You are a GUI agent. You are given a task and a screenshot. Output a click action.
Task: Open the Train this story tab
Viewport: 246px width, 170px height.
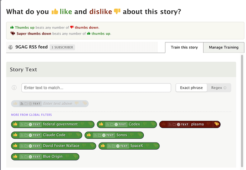click(x=184, y=47)
